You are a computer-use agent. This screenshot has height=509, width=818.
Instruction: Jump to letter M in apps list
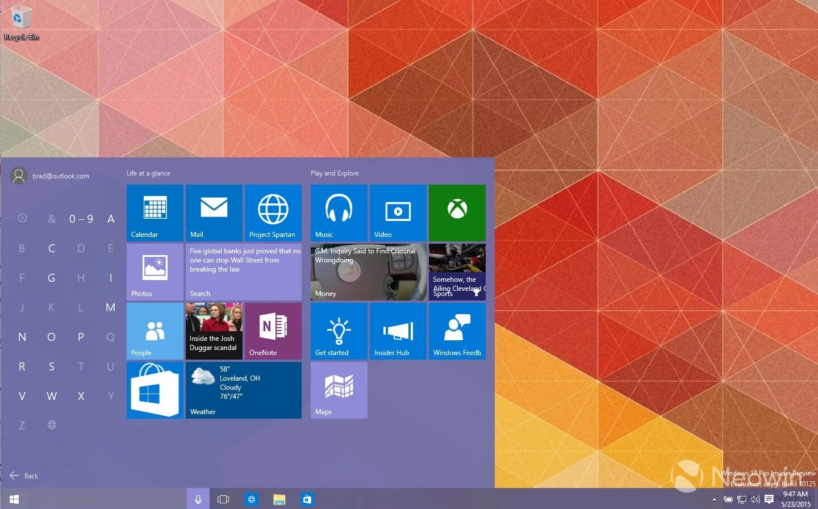coord(110,307)
